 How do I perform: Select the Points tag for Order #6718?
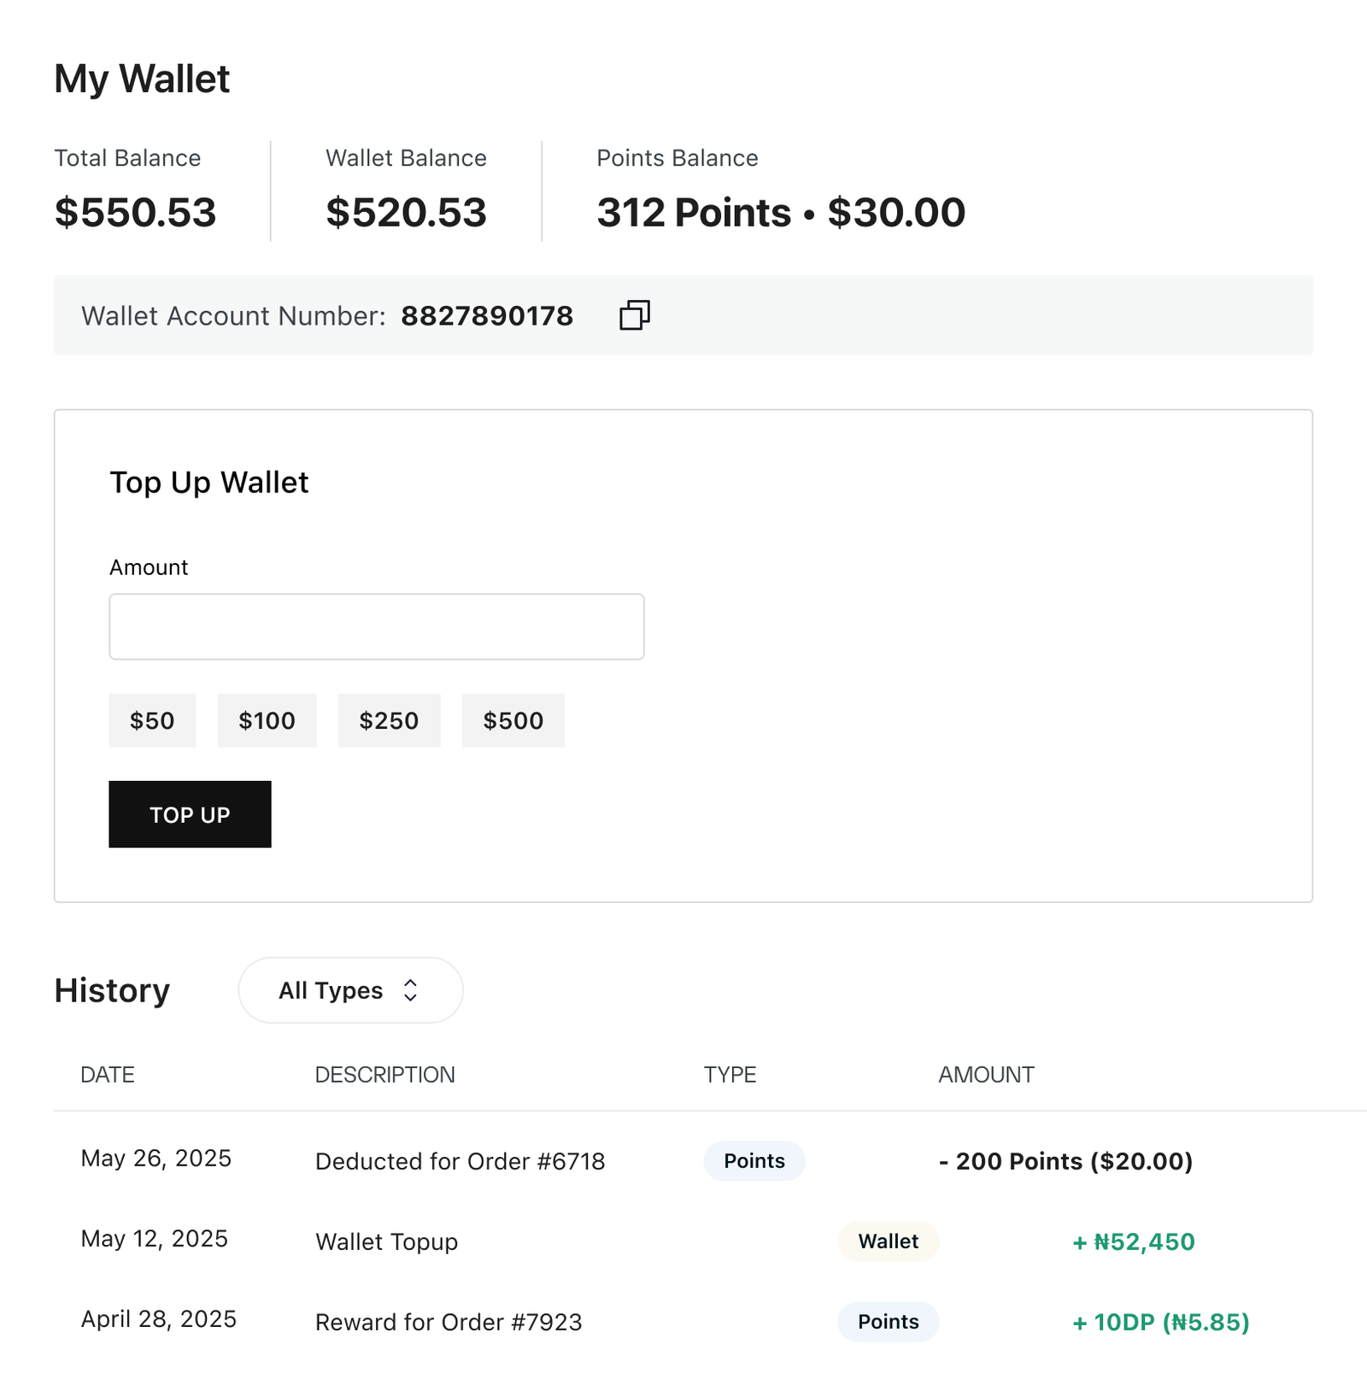pyautogui.click(x=754, y=1161)
